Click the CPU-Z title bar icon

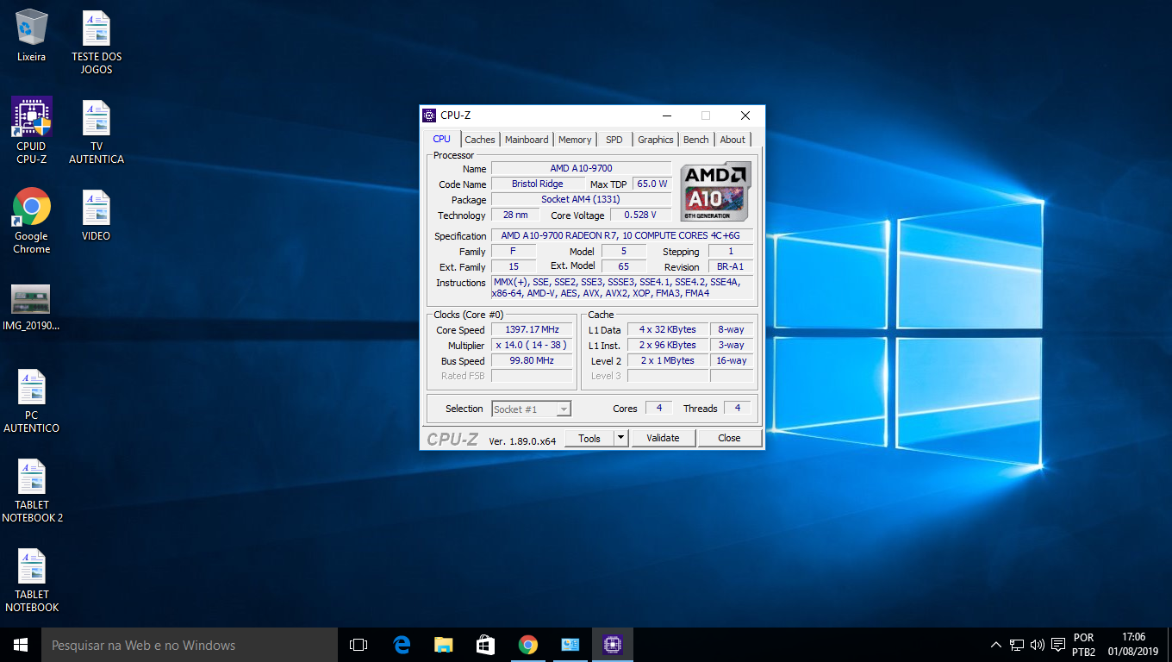[x=429, y=116]
